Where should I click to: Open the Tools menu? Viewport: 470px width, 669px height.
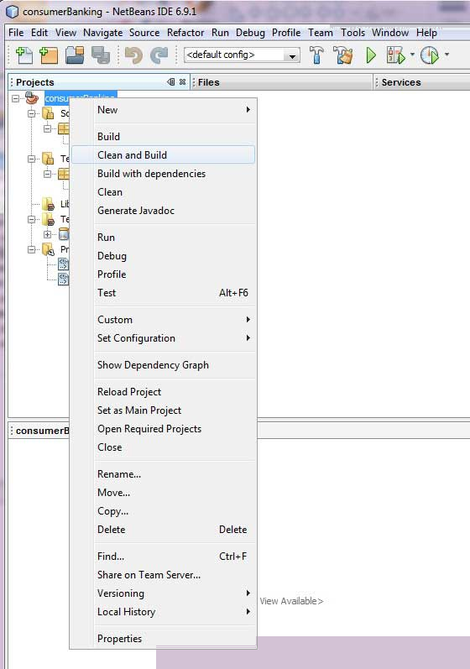click(x=352, y=33)
